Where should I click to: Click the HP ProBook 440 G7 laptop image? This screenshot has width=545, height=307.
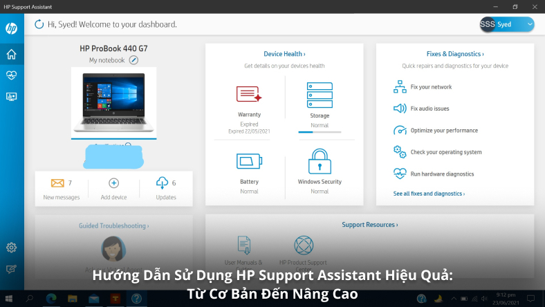coord(113,102)
